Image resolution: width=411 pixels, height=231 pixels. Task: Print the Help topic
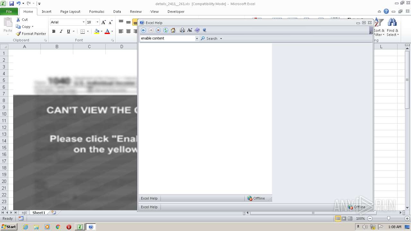pyautogui.click(x=182, y=30)
